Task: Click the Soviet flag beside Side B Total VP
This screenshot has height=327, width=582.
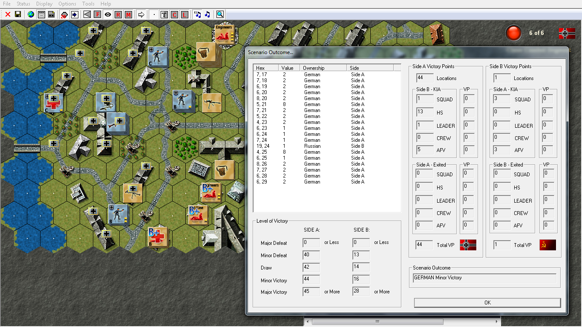Action: pos(547,245)
